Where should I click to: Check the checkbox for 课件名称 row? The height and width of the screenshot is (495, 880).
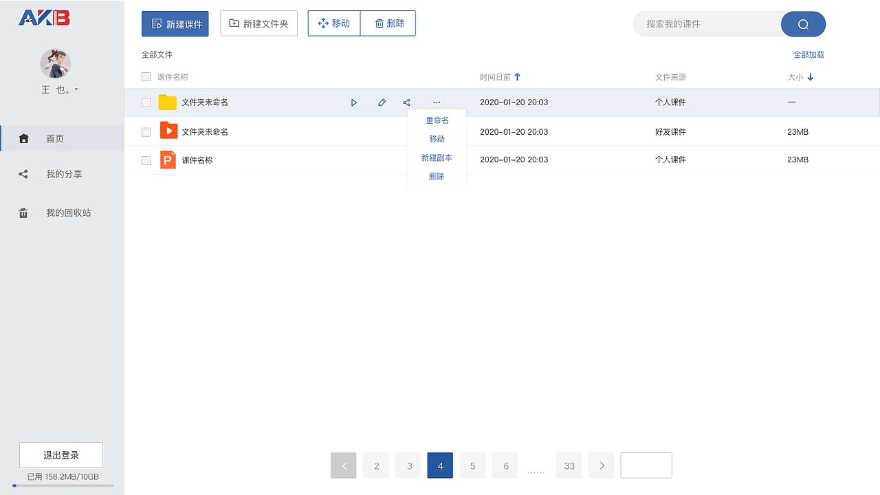[146, 159]
